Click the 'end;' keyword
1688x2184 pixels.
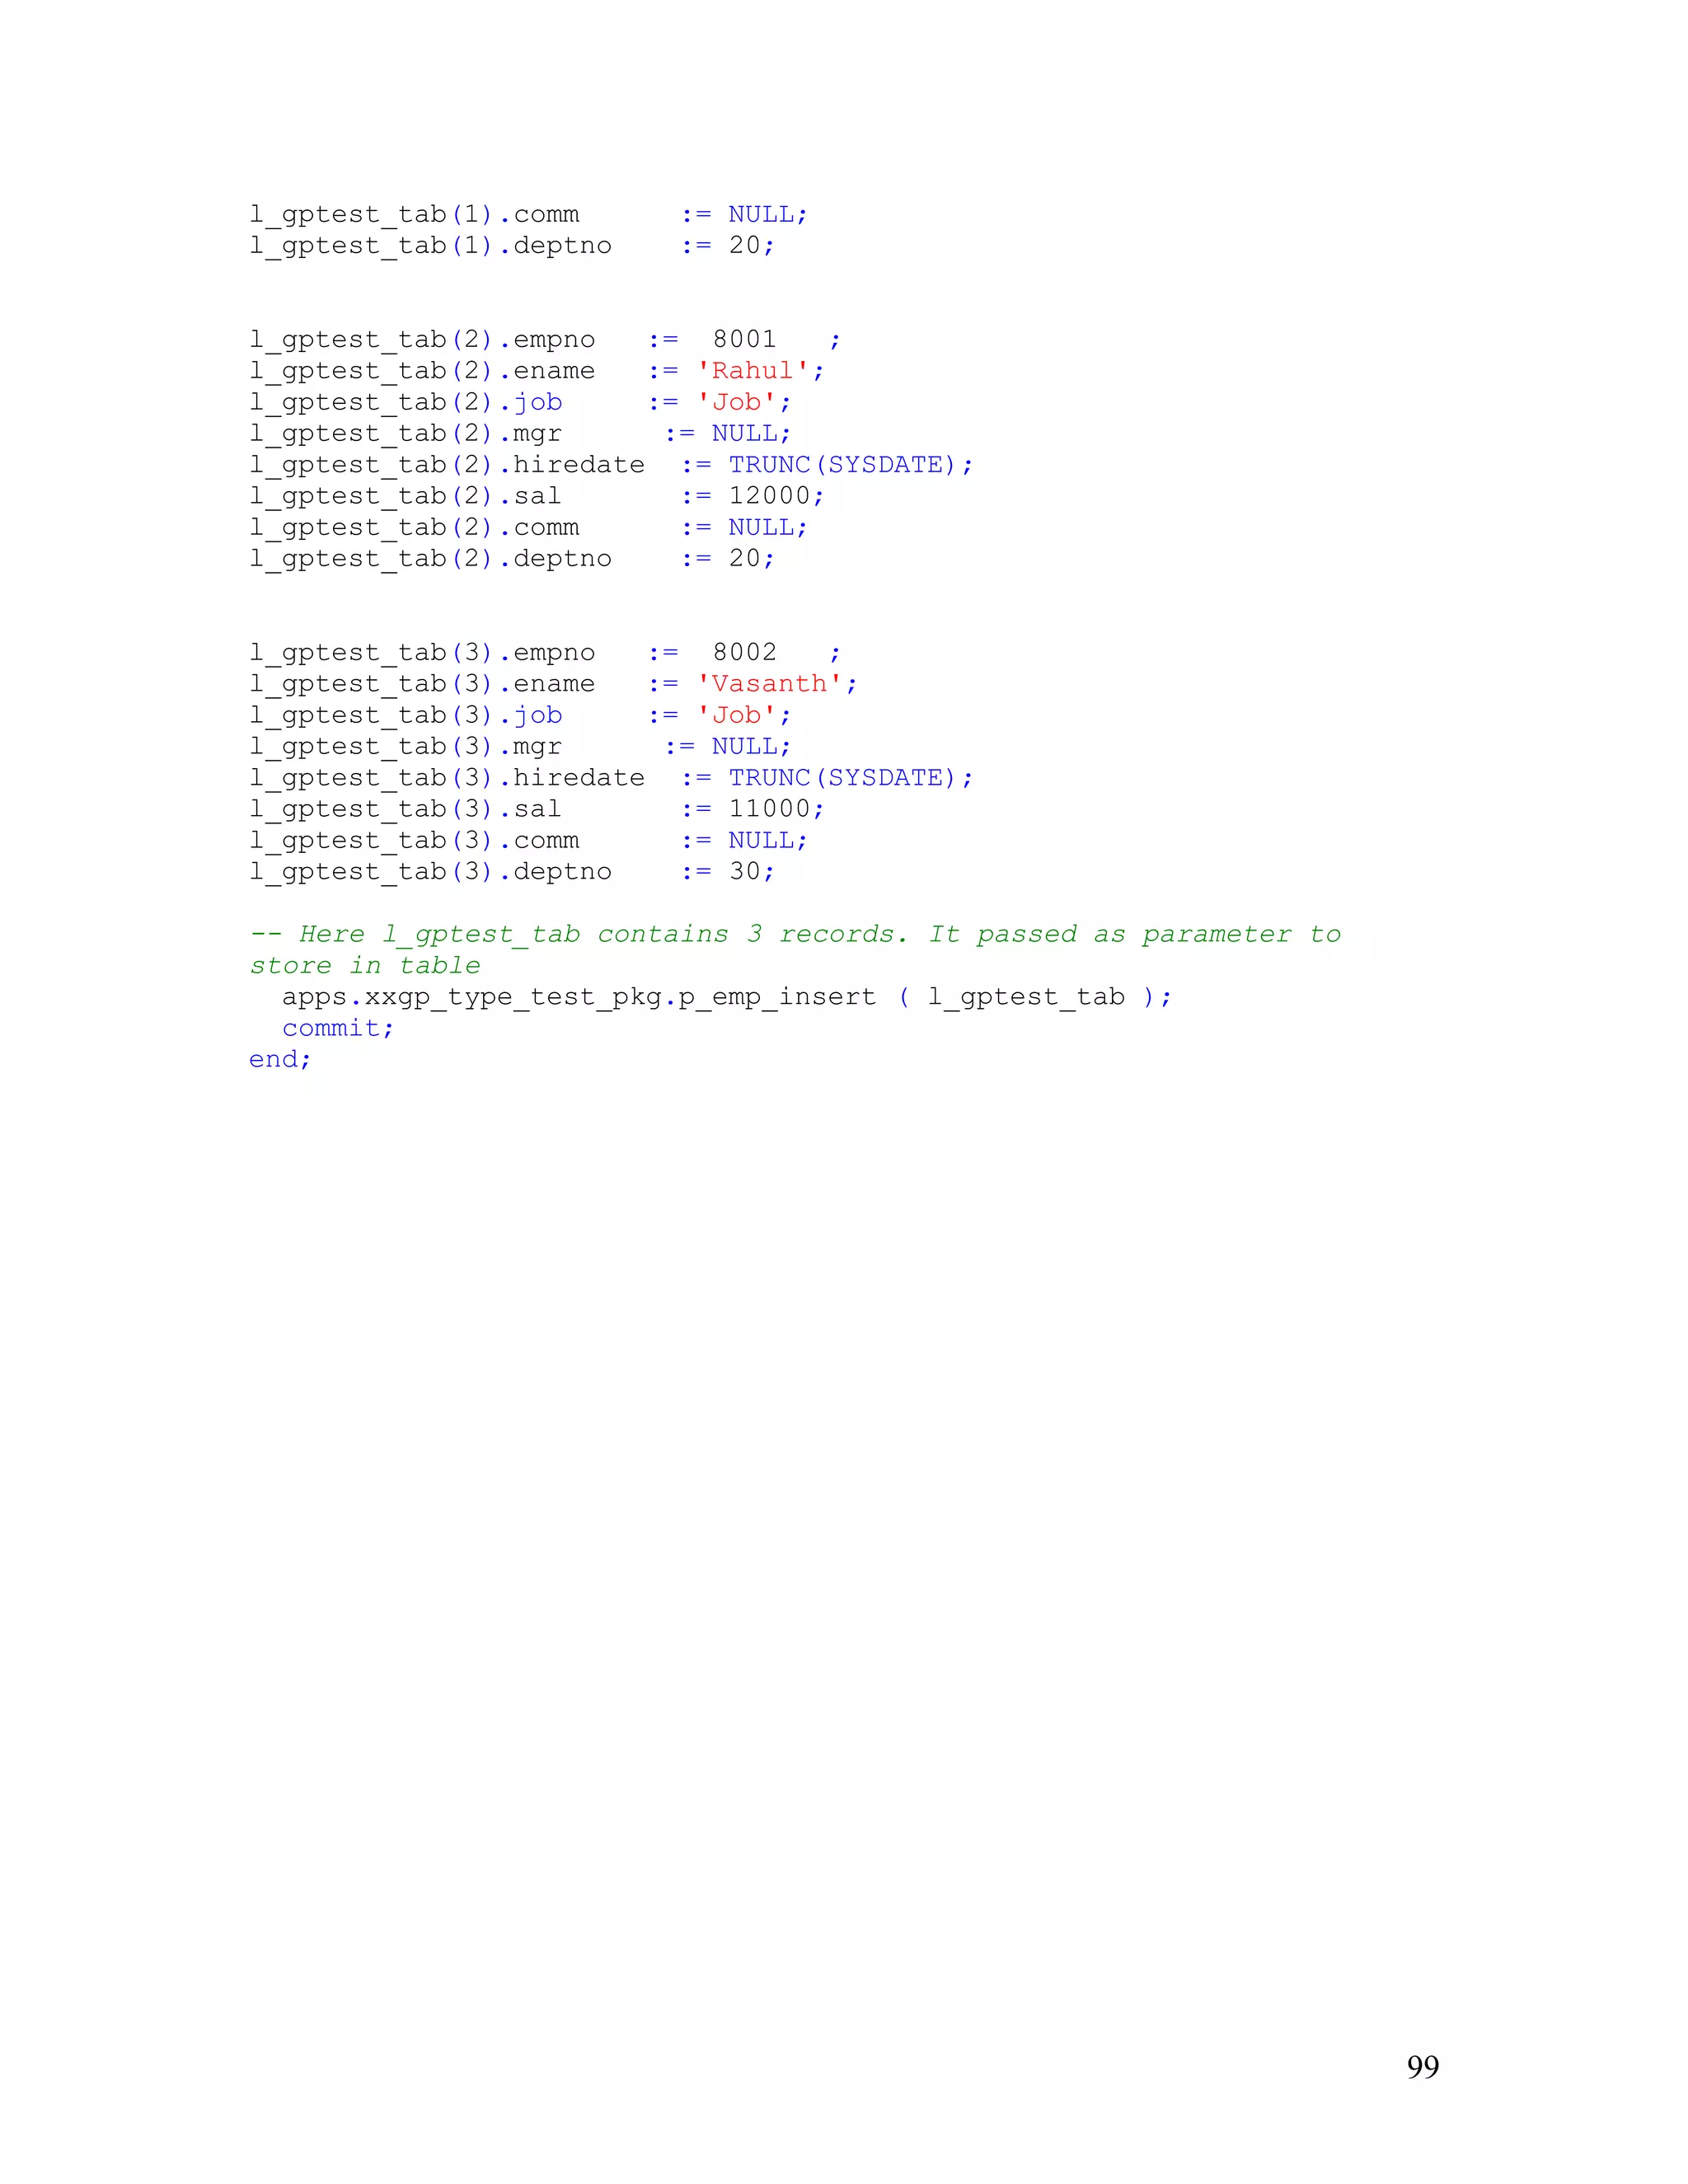tap(280, 1060)
